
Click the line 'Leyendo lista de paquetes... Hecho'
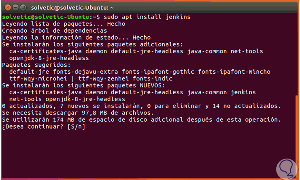click(64, 24)
